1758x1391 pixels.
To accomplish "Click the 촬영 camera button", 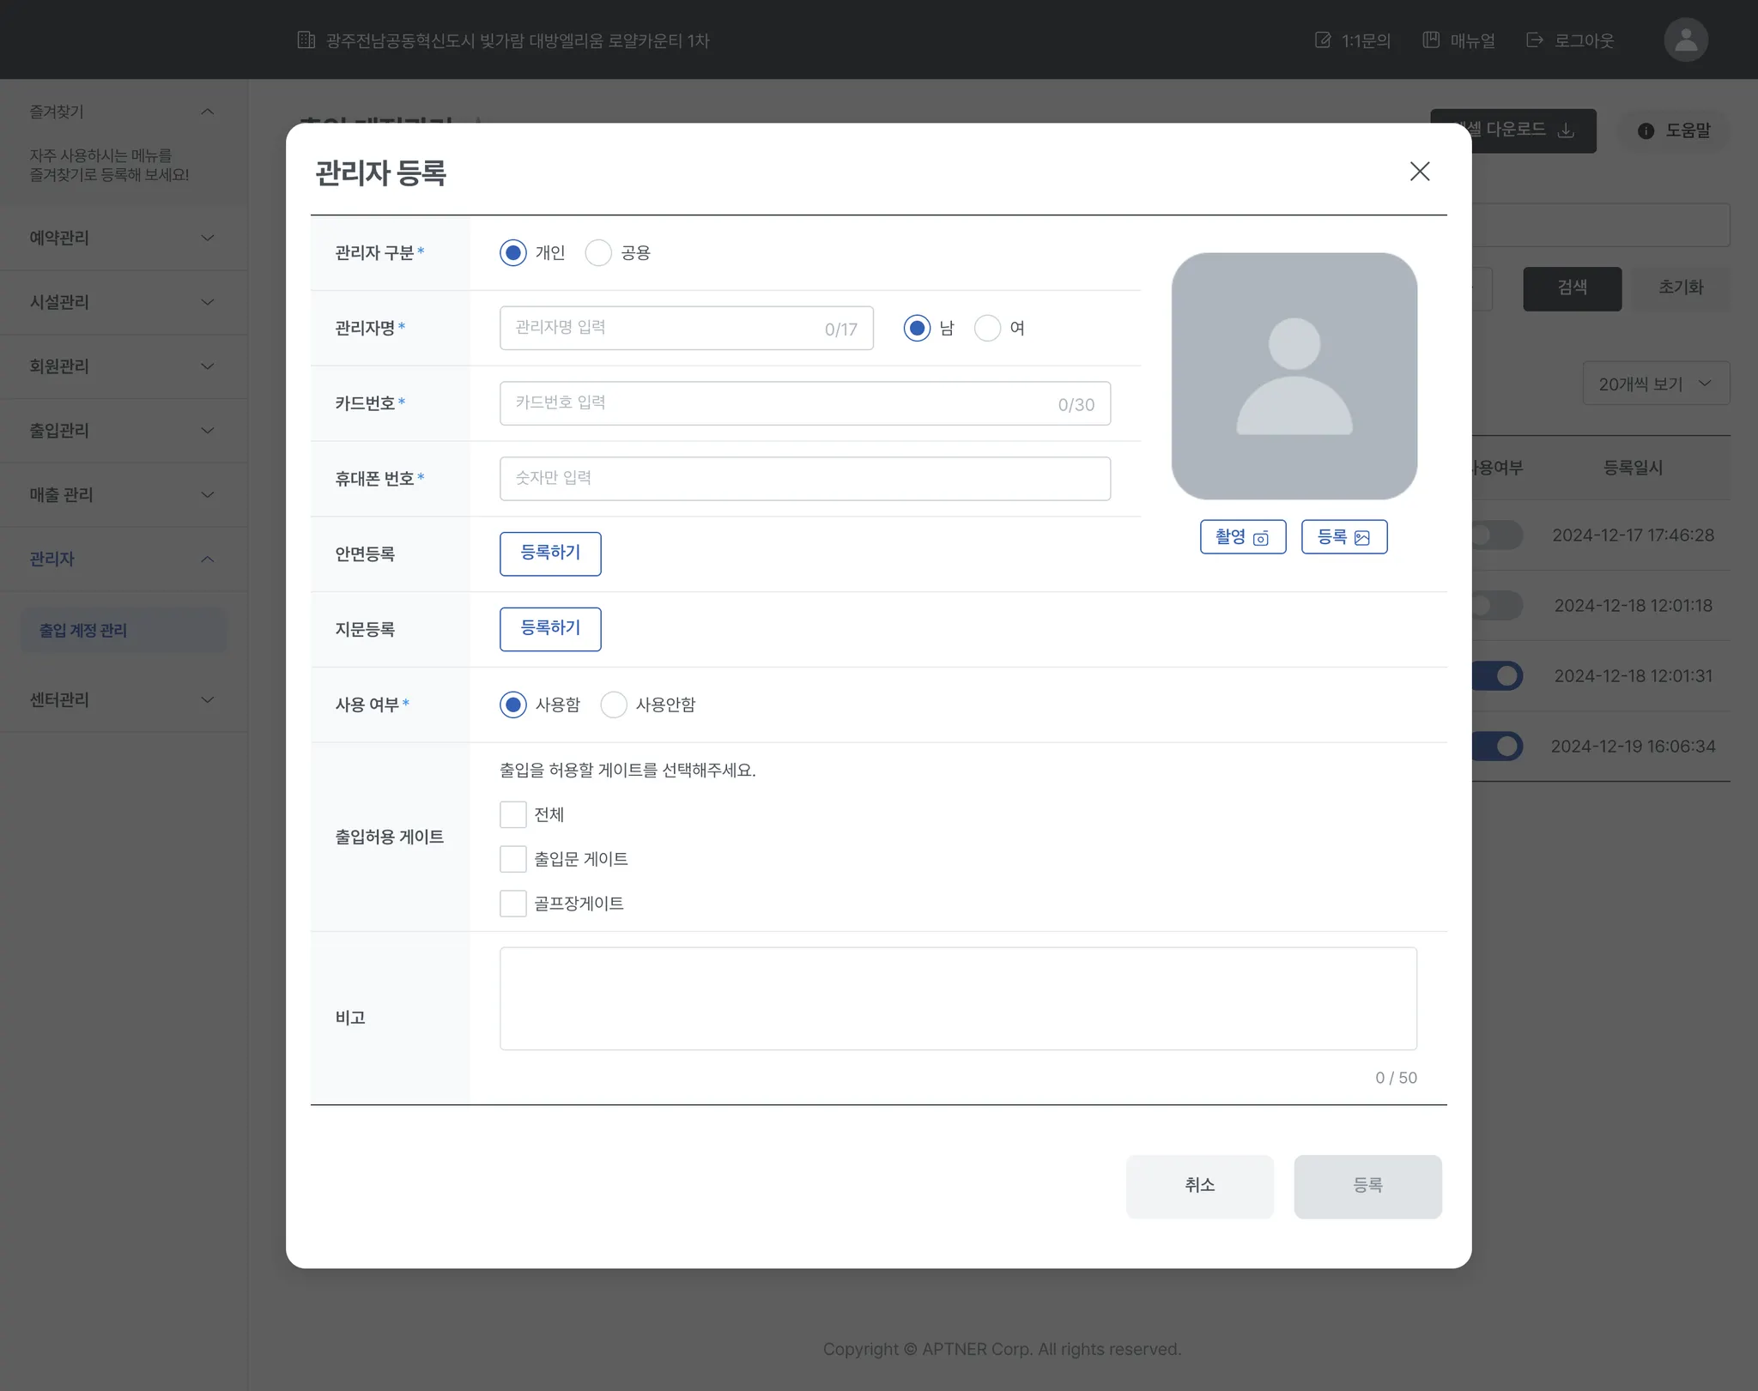I will coord(1242,537).
